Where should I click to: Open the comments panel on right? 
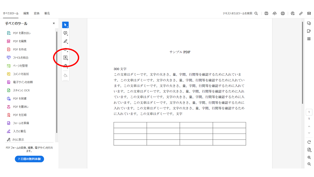pos(309,23)
